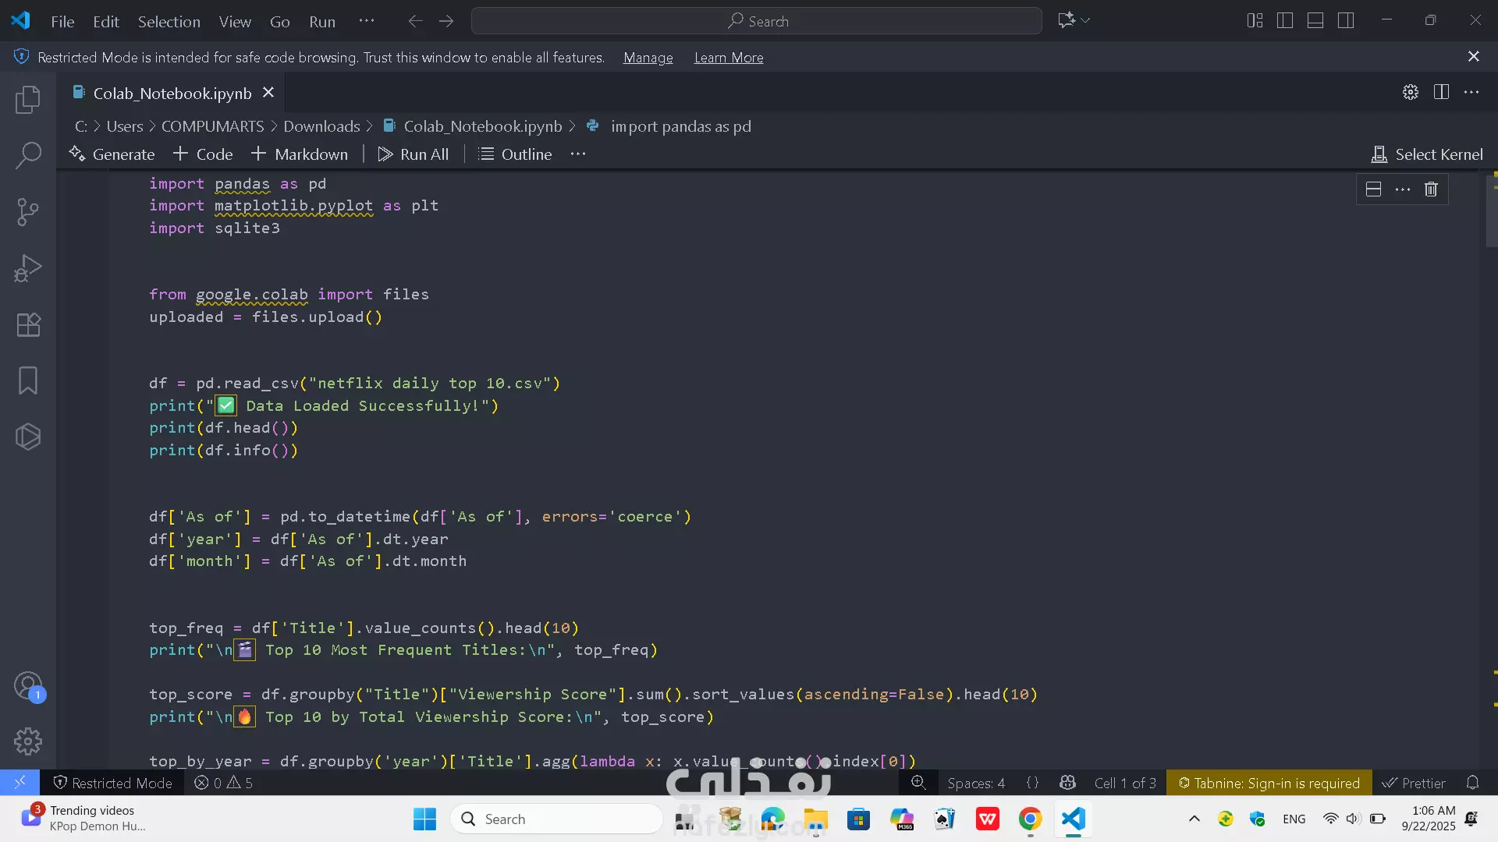Select the Colab_Notebook.ipynb tab
Image resolution: width=1498 pixels, height=842 pixels.
click(172, 94)
